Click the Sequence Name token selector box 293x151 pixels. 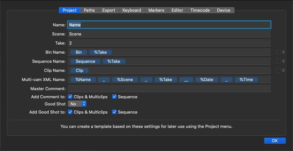tap(279, 61)
